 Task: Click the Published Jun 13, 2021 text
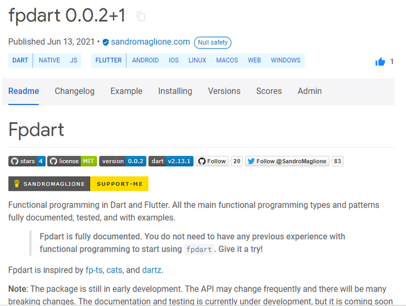coord(51,42)
